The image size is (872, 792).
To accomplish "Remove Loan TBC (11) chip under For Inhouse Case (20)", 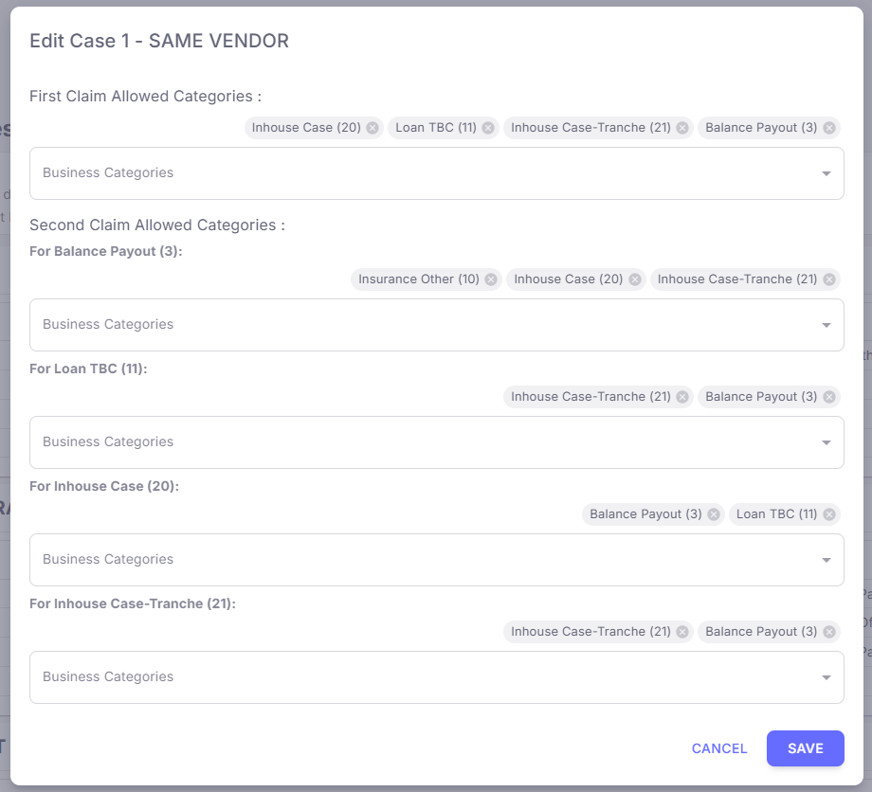I will 829,514.
